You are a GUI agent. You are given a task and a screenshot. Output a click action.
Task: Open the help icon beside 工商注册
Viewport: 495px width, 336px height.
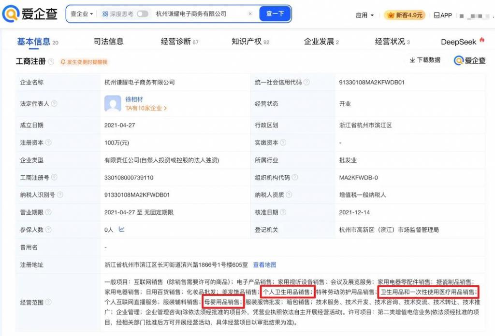pos(51,61)
